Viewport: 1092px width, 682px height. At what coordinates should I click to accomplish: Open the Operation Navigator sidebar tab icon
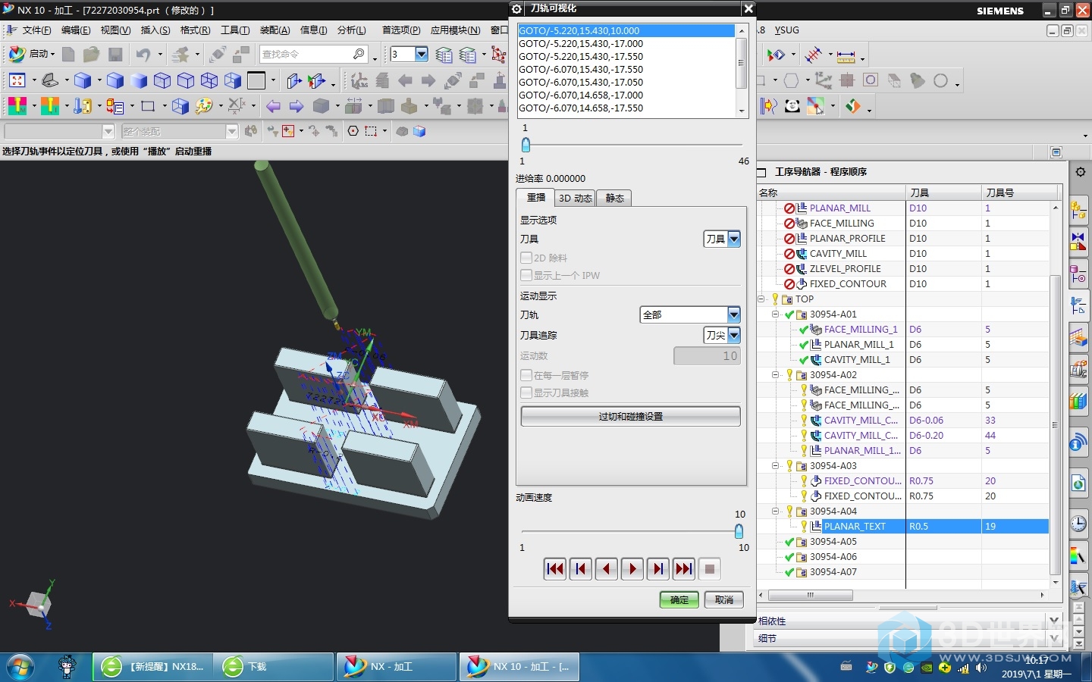[1078, 305]
